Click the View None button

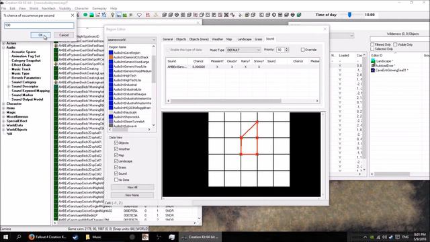coord(132,195)
